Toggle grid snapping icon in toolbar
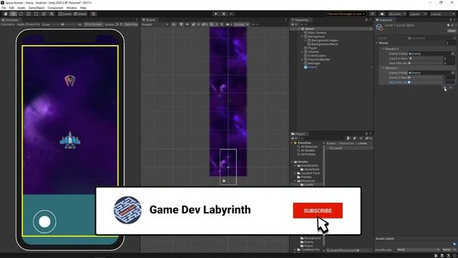This screenshot has width=458, height=258. click(94, 14)
